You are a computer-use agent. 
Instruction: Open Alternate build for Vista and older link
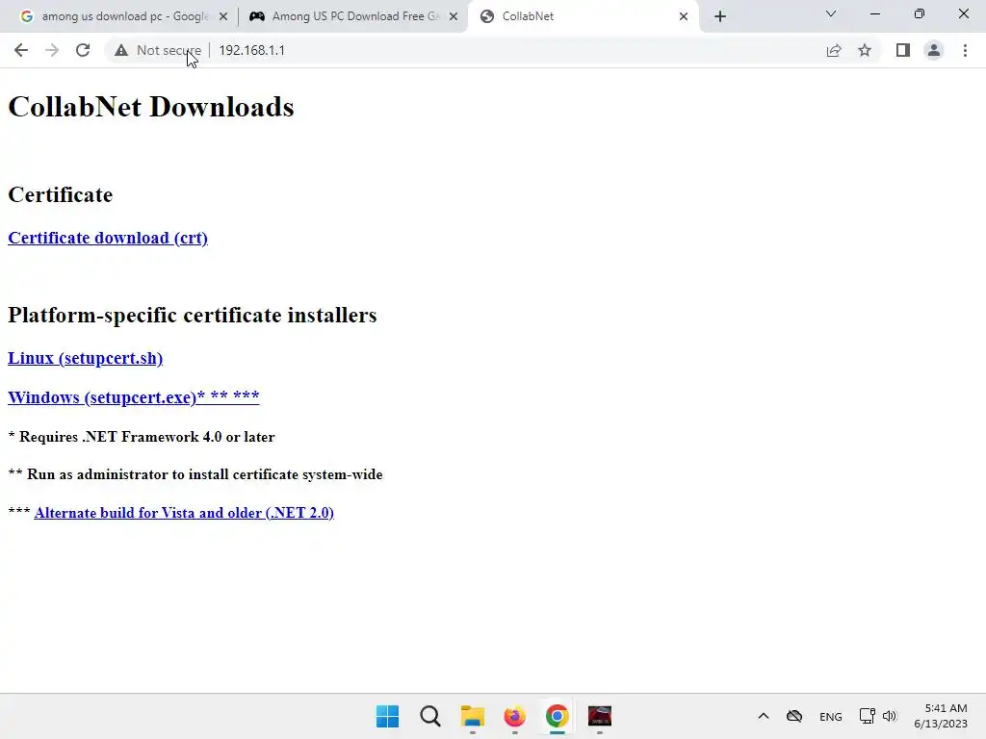pos(184,513)
